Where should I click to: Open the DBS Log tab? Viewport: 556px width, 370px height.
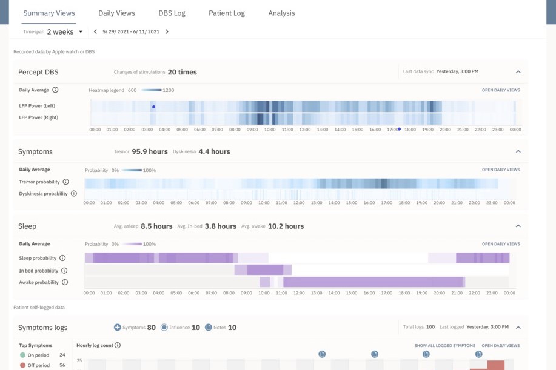click(172, 13)
